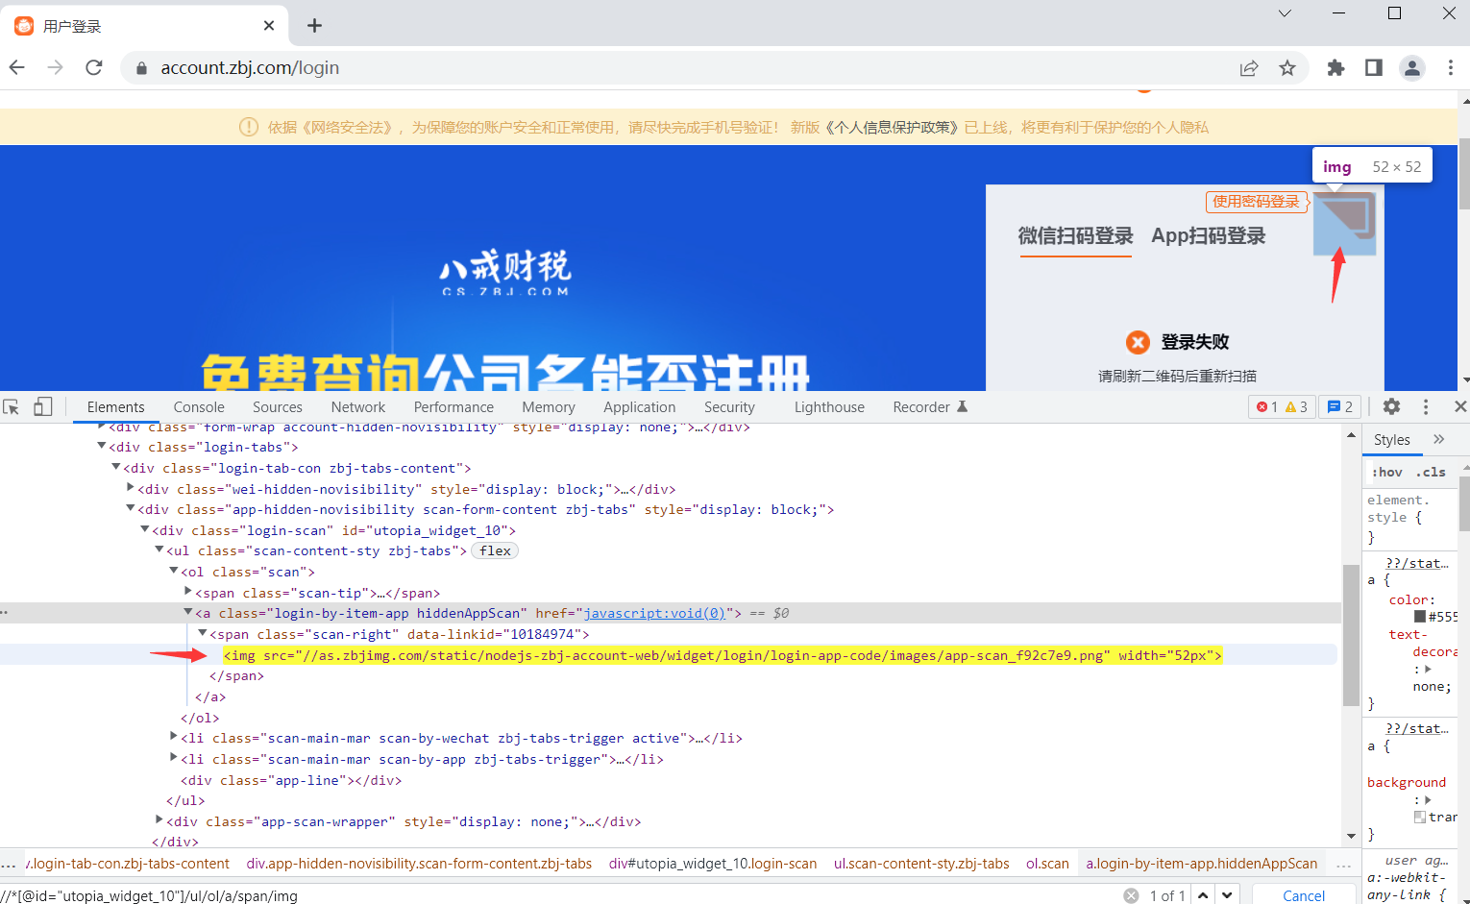This screenshot has height=904, width=1470.
Task: Switch to App扫码登录 tab
Action: click(1209, 235)
